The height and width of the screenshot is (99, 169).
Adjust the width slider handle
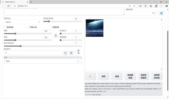coord(15,34)
